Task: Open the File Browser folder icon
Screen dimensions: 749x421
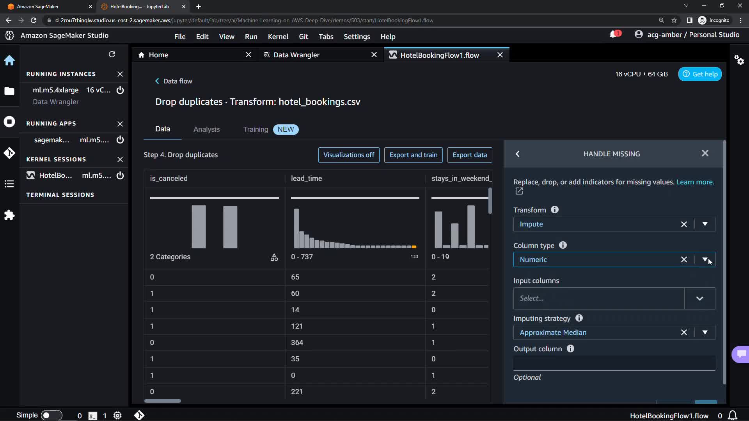Action: pos(9,91)
